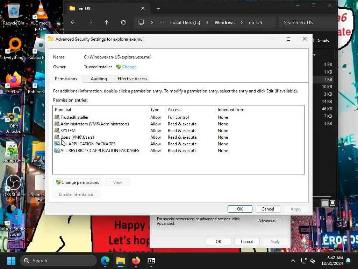The image size is (358, 269).
Task: Select the Administrators (VM6\Administrators) entry
Action: [x=178, y=124]
